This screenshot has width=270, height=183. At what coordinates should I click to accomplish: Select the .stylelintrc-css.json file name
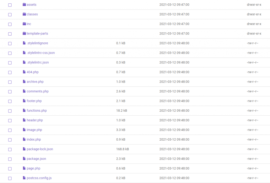[41, 53]
